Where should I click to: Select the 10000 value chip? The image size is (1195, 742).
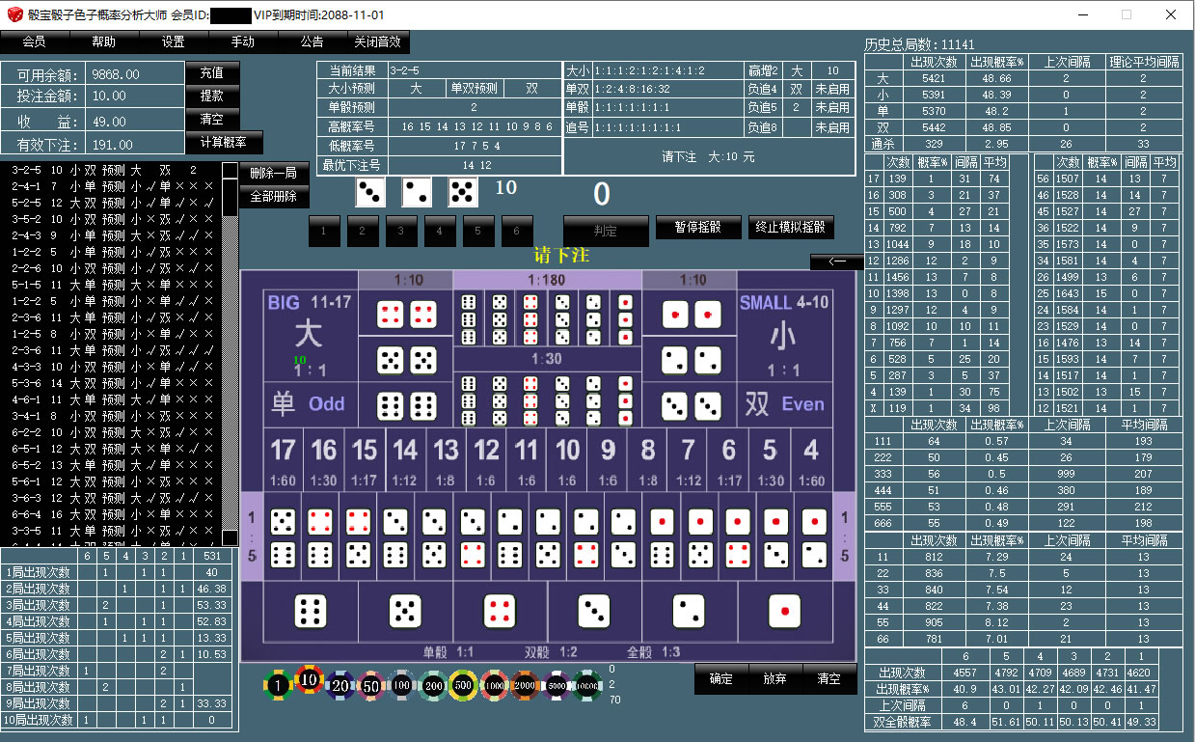[x=587, y=684]
